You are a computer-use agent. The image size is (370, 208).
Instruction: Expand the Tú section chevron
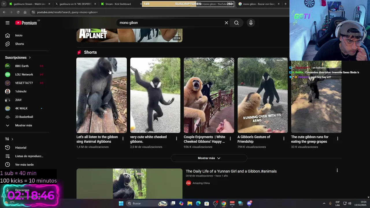pos(12,139)
